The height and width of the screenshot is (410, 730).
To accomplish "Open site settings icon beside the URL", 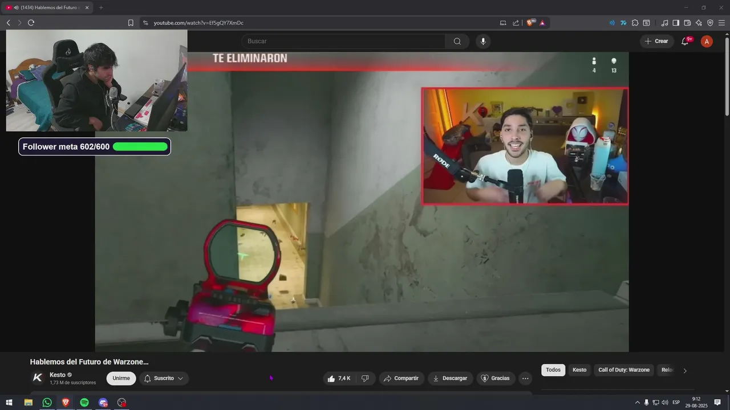I will (x=145, y=23).
